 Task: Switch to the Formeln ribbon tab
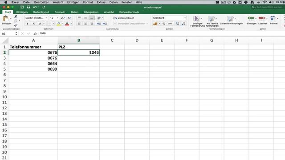click(x=60, y=12)
